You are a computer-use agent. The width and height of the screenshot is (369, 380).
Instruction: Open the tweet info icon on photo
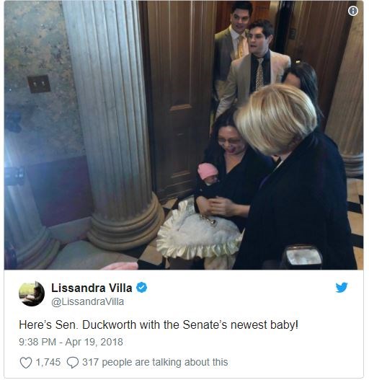click(352, 11)
